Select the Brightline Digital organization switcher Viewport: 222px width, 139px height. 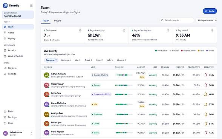pos(18,15)
